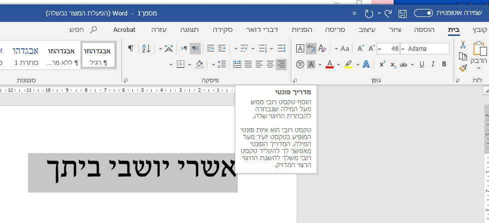Toggle the AutoSave switch

[424, 13]
